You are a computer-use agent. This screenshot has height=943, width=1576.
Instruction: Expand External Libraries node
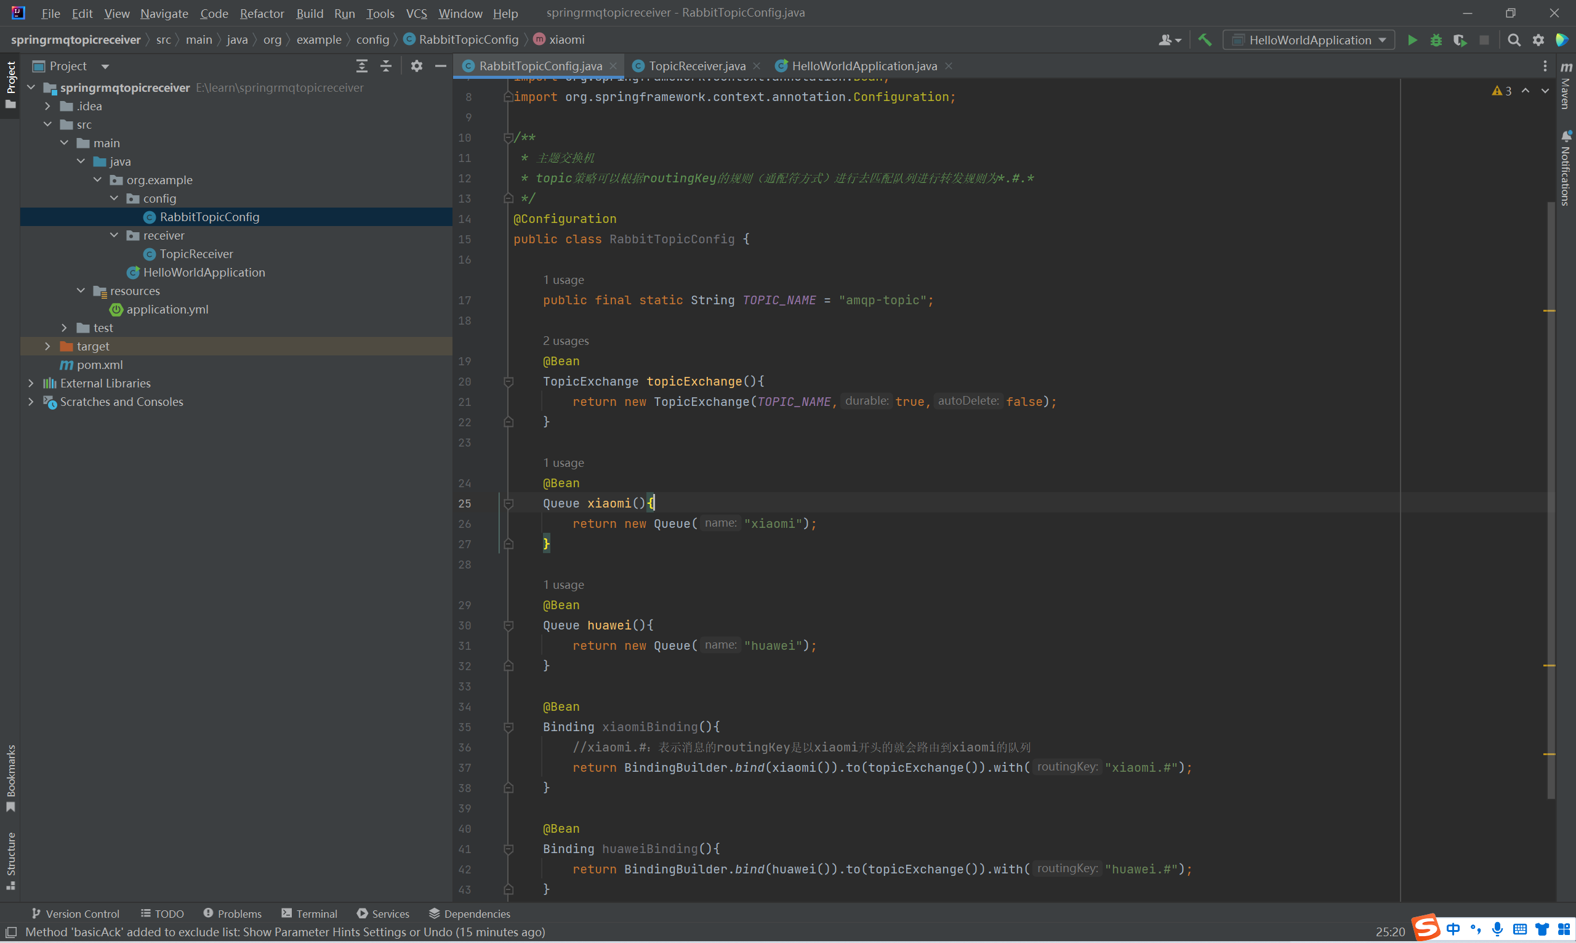point(31,383)
